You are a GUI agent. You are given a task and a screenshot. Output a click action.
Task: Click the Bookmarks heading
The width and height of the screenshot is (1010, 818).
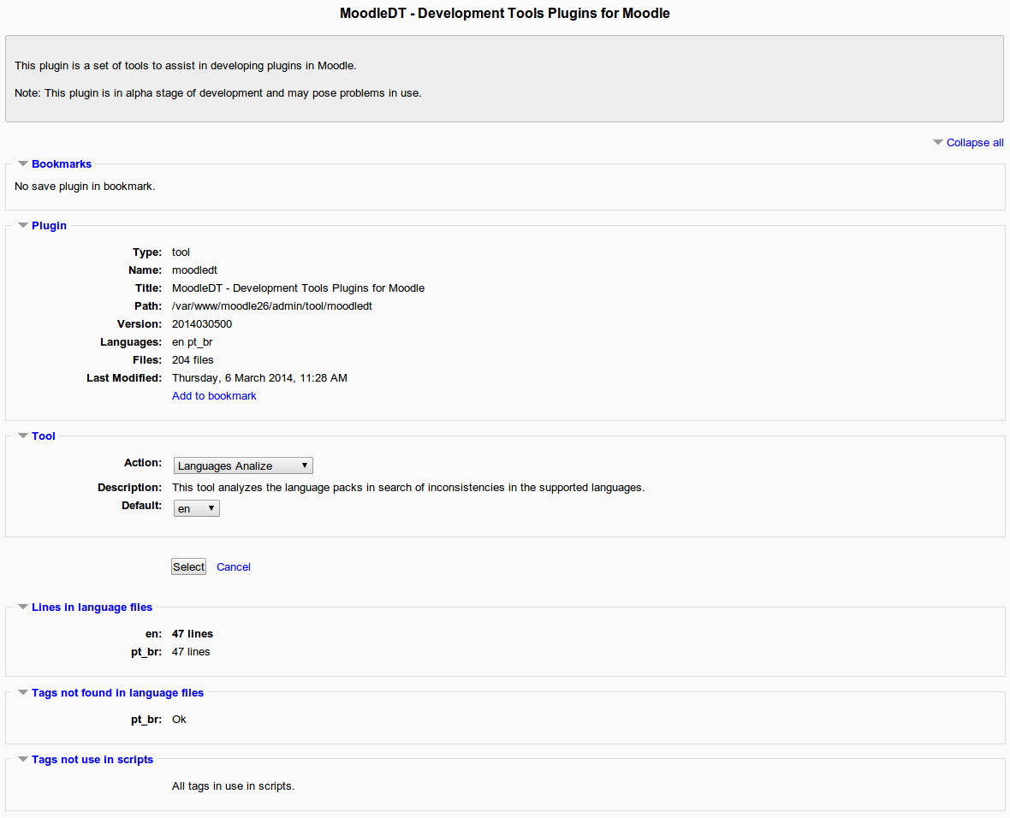[61, 163]
